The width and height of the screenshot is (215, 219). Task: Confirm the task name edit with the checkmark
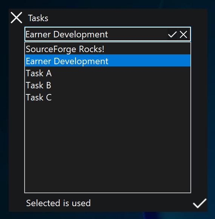pos(172,34)
